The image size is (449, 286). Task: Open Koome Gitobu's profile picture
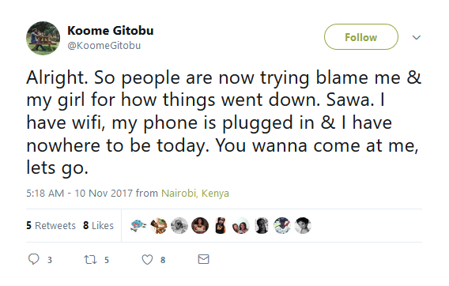tap(43, 38)
